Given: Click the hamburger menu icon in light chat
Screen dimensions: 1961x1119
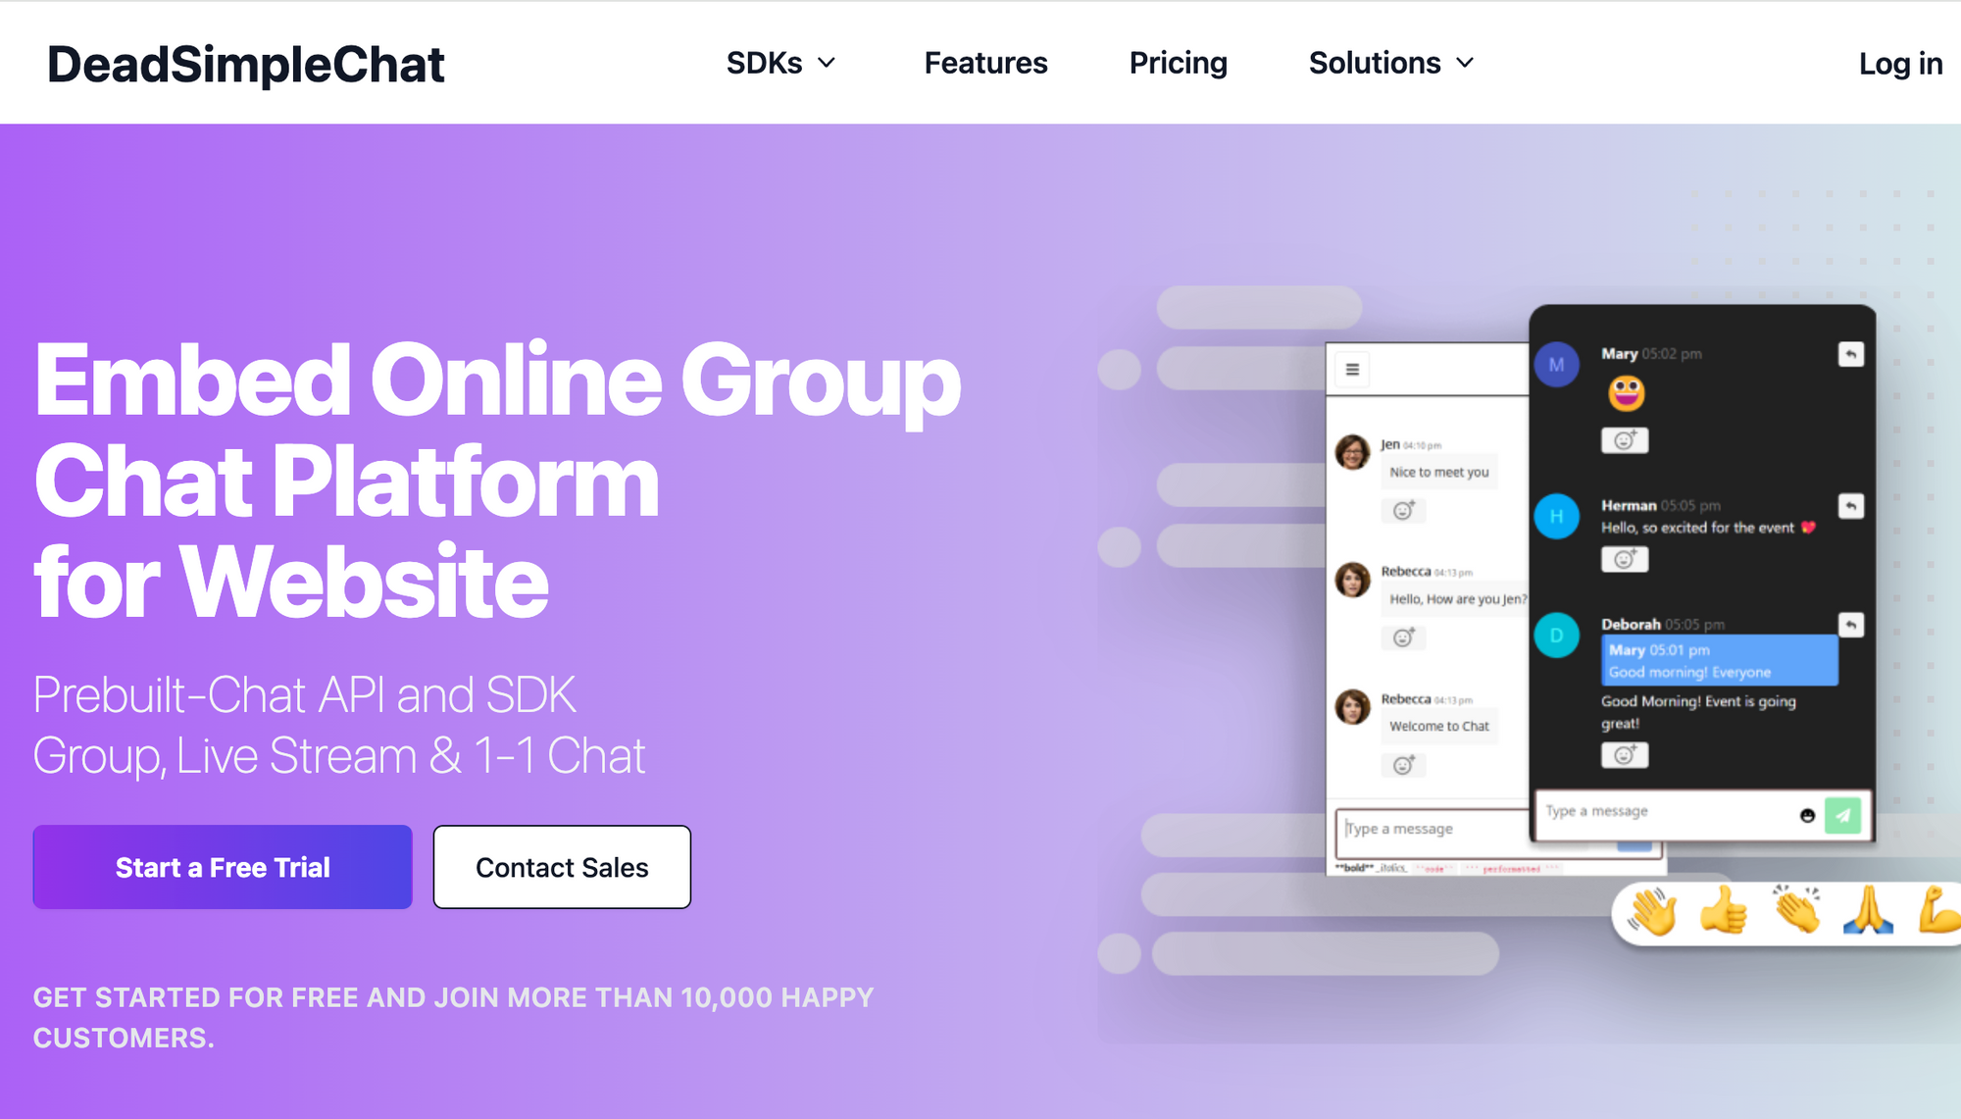Looking at the screenshot, I should coord(1352,370).
